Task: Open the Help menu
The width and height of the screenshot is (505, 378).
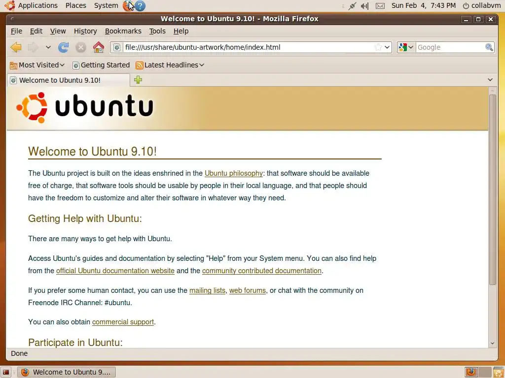Action: pyautogui.click(x=181, y=31)
